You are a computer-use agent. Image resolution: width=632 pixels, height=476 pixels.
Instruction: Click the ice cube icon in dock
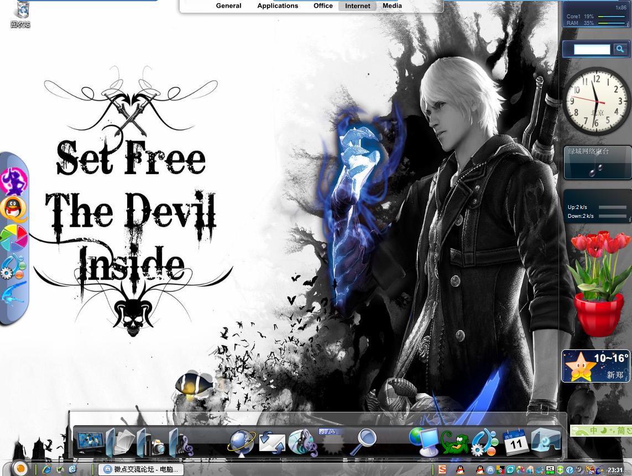click(x=546, y=442)
